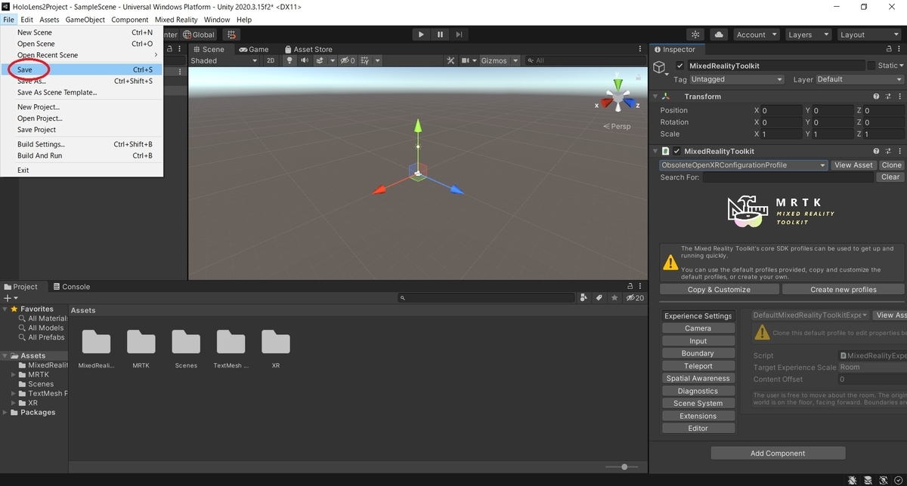Click Position X field

coord(782,110)
